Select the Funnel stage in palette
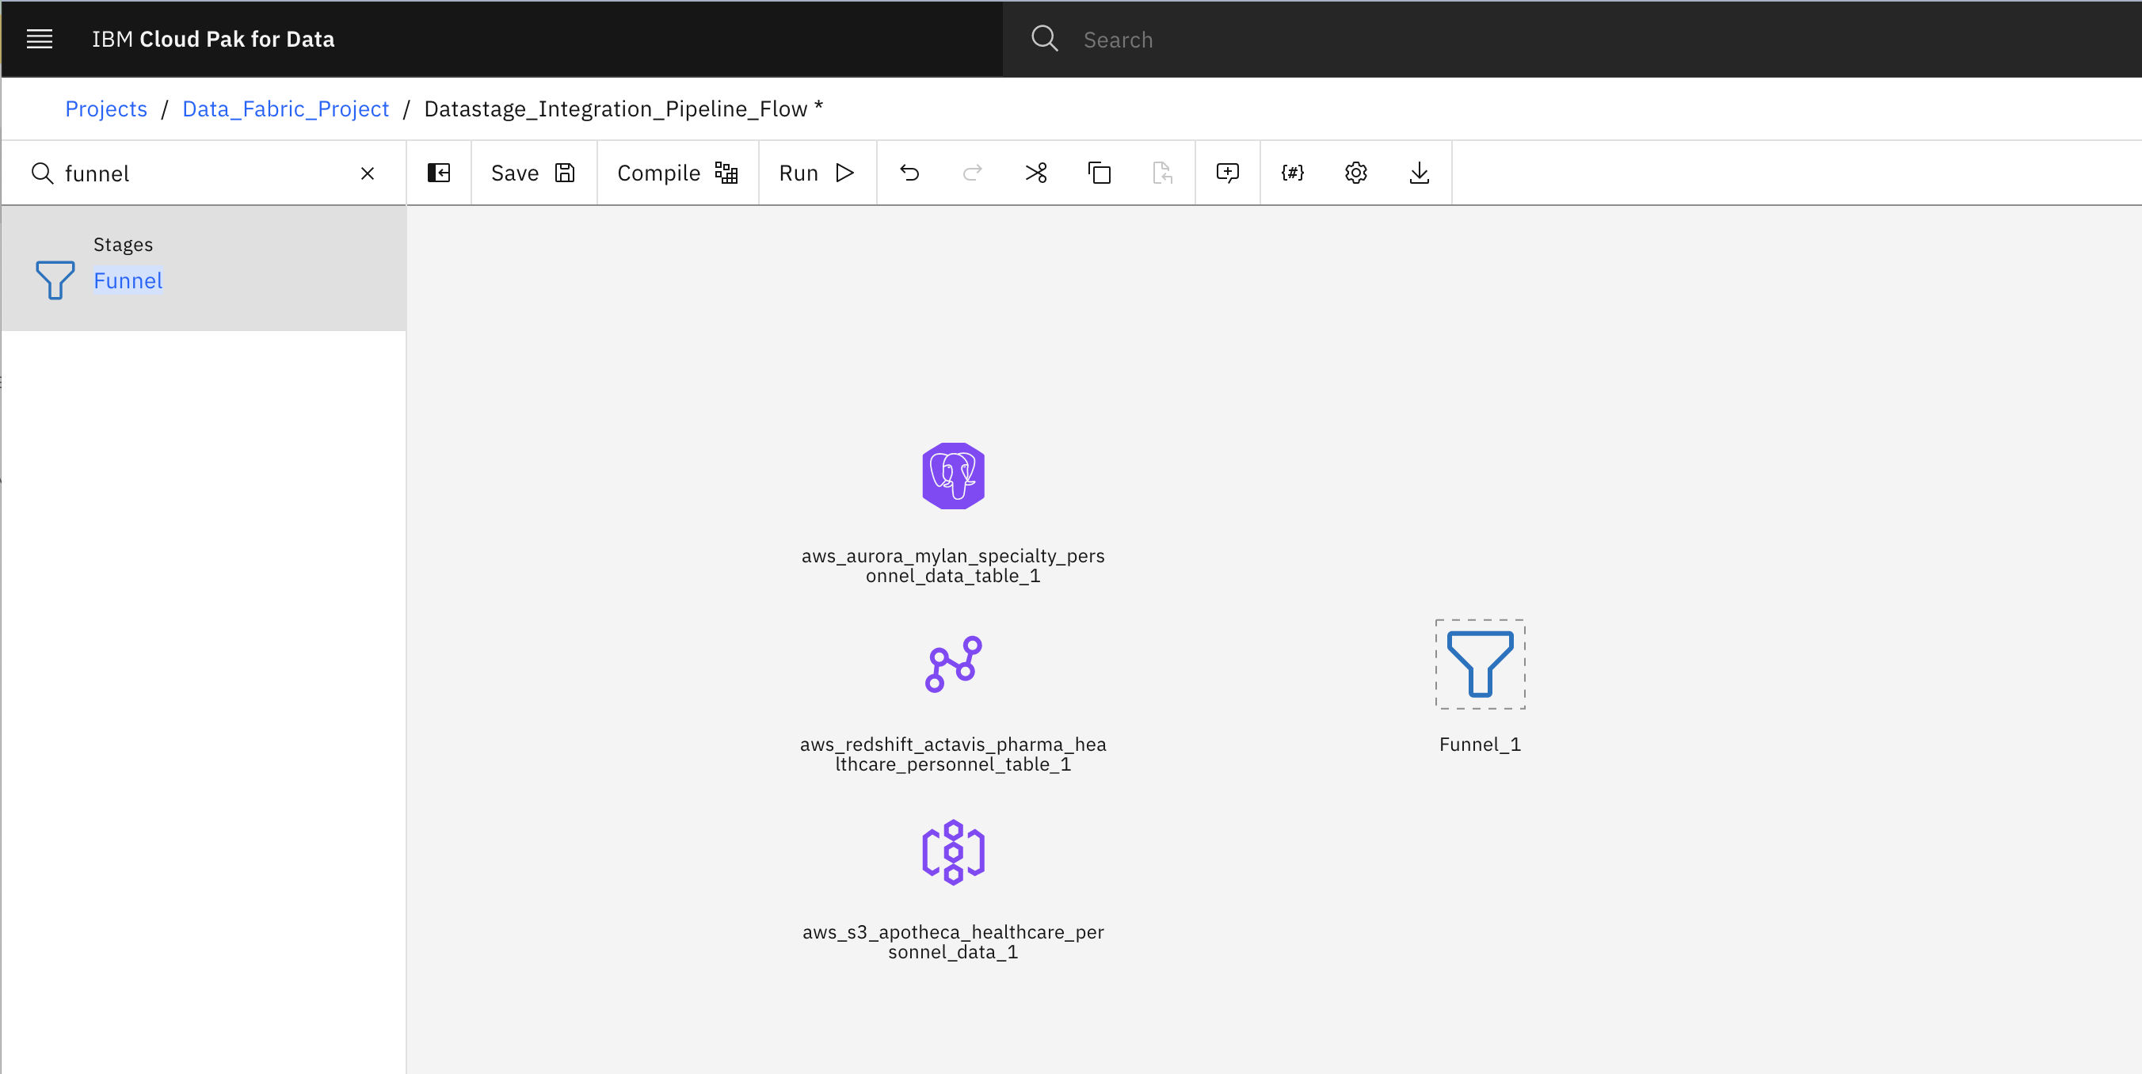The width and height of the screenshot is (2142, 1074). tap(204, 268)
